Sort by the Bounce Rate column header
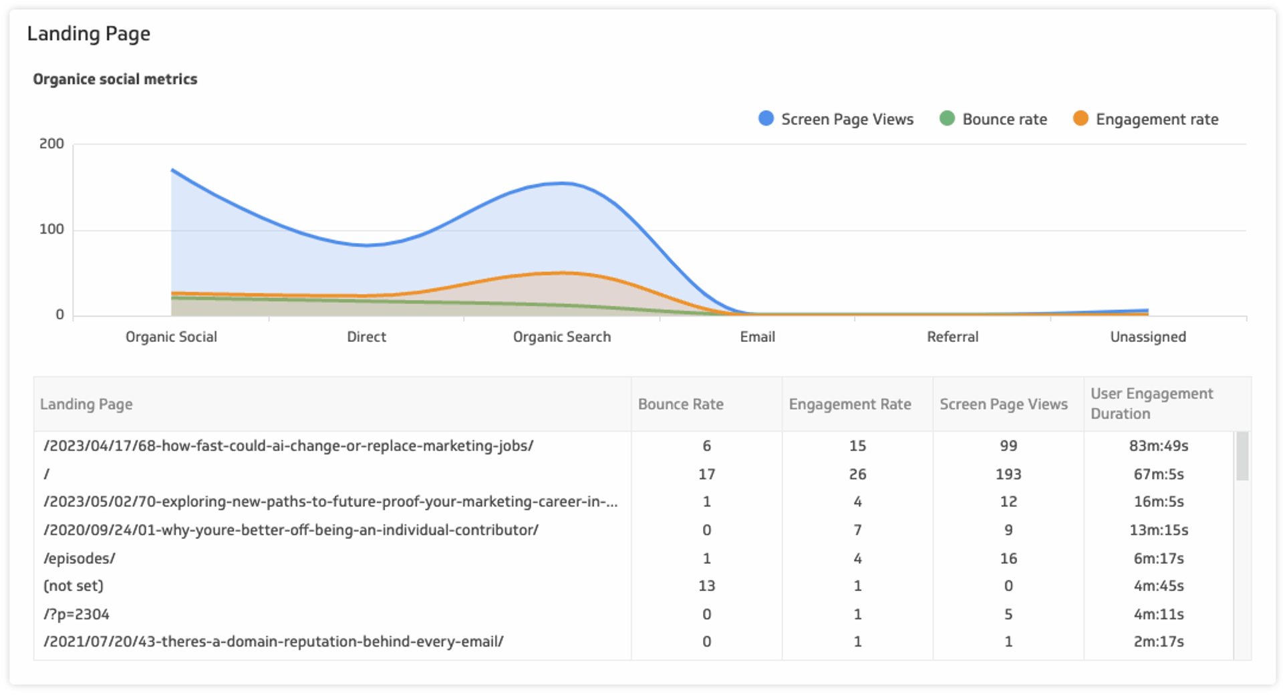This screenshot has width=1283, height=700. [x=680, y=403]
